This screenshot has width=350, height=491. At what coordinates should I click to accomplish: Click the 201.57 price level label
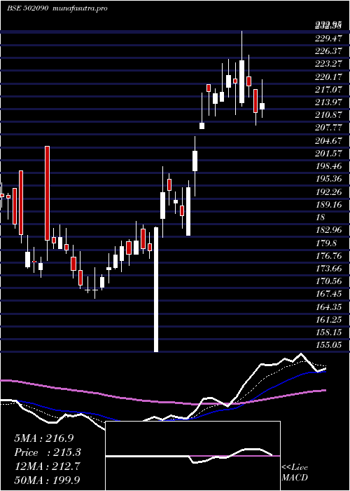click(329, 154)
